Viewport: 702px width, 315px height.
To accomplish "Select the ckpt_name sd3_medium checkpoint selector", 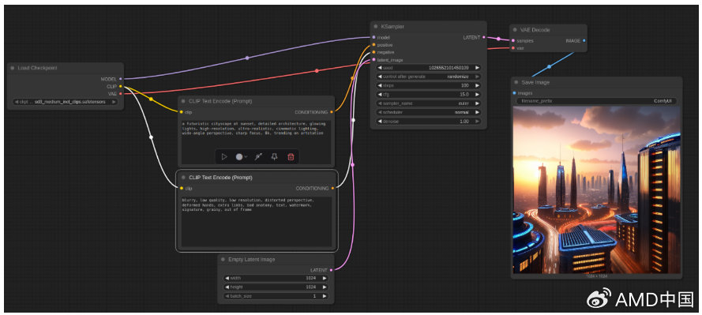I will coord(66,102).
